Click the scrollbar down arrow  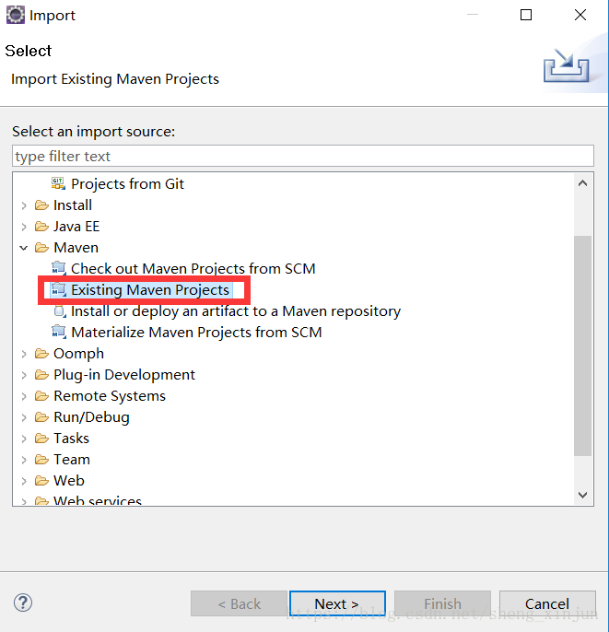tap(583, 495)
